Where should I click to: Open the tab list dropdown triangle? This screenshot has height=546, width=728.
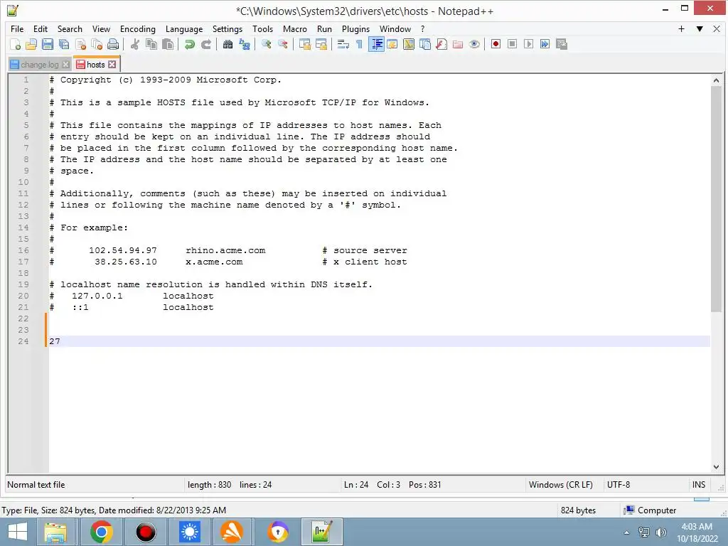click(x=700, y=28)
